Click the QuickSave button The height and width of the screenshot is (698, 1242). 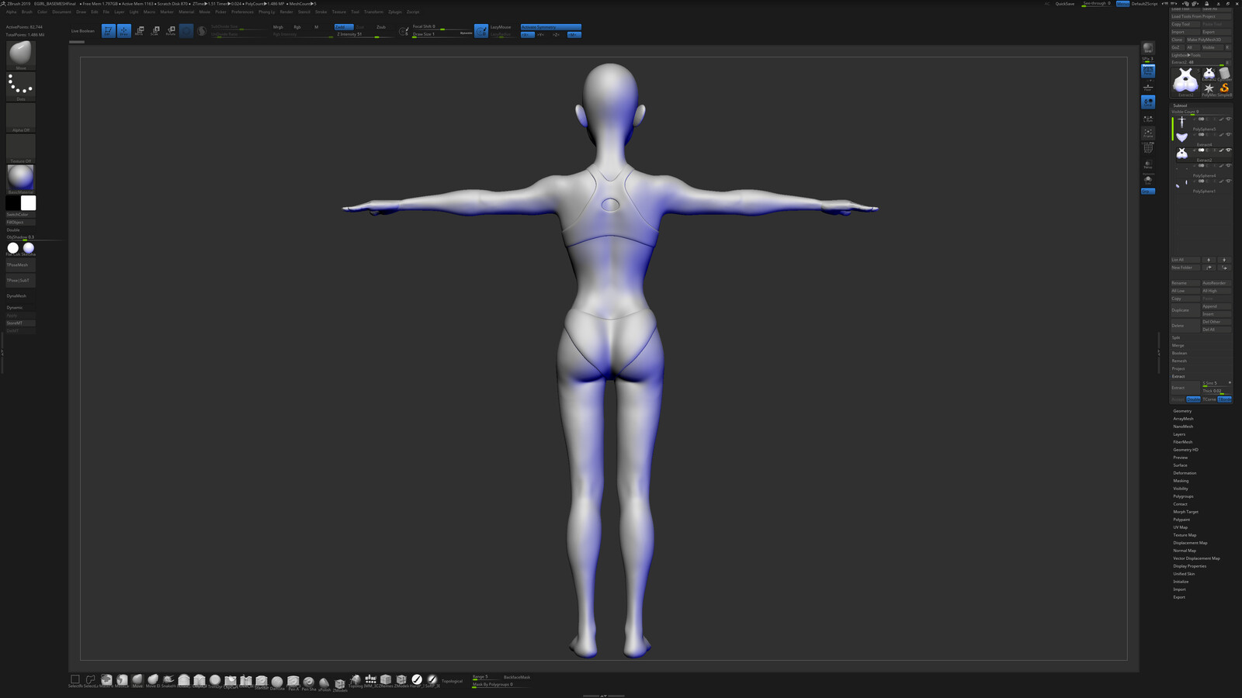coord(1065,4)
